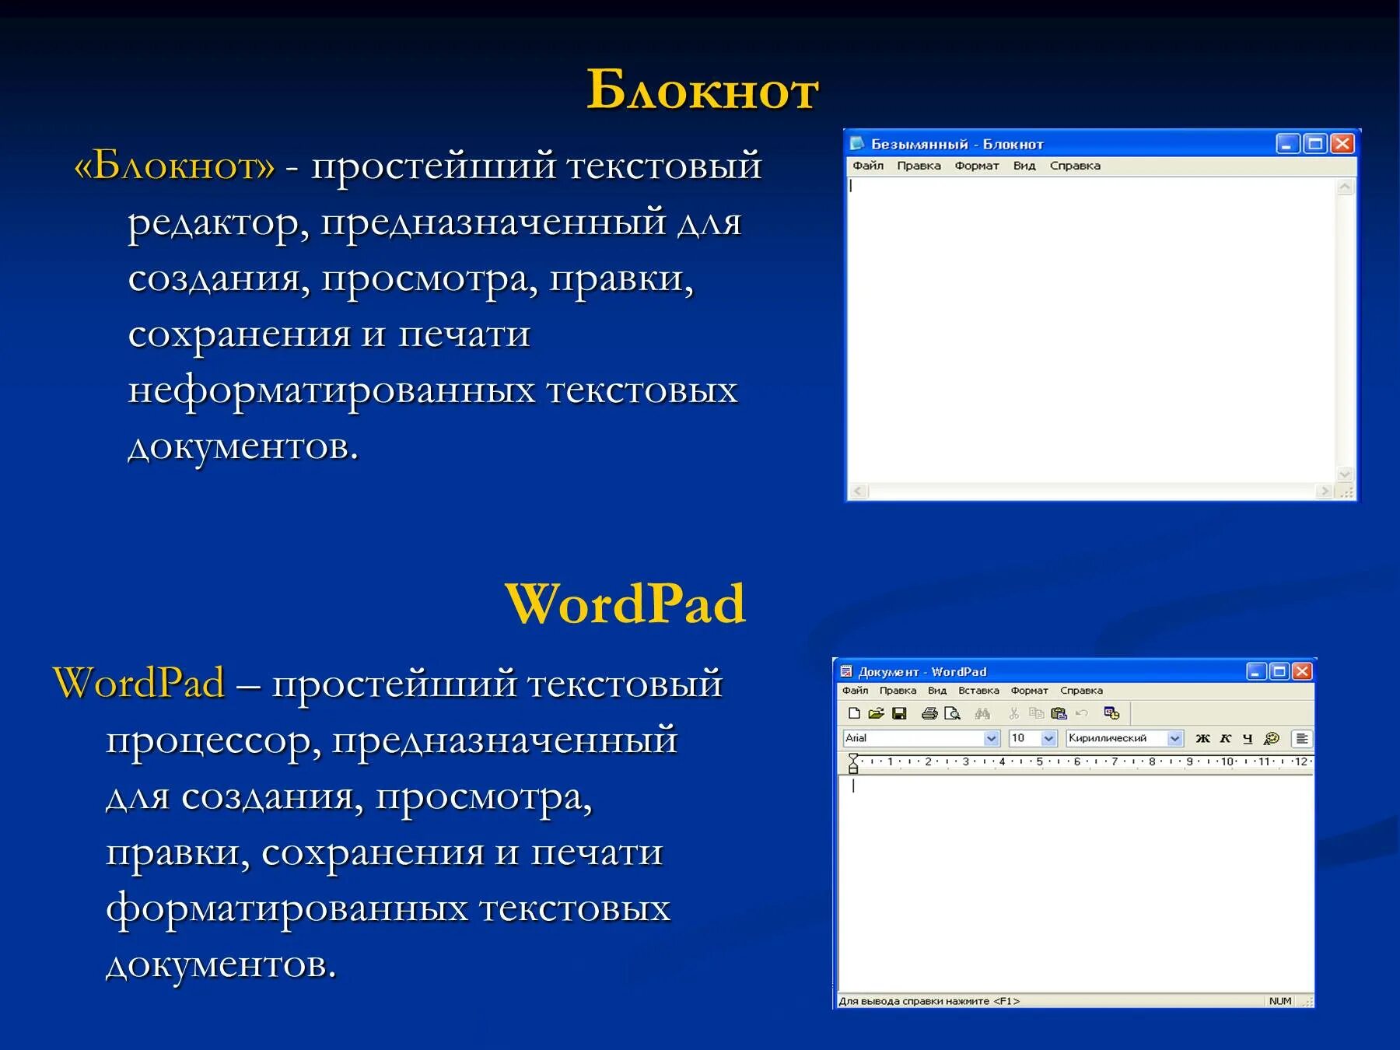Click the Paste clipboard icon in WordPad
The width and height of the screenshot is (1400, 1050).
pos(1059,713)
